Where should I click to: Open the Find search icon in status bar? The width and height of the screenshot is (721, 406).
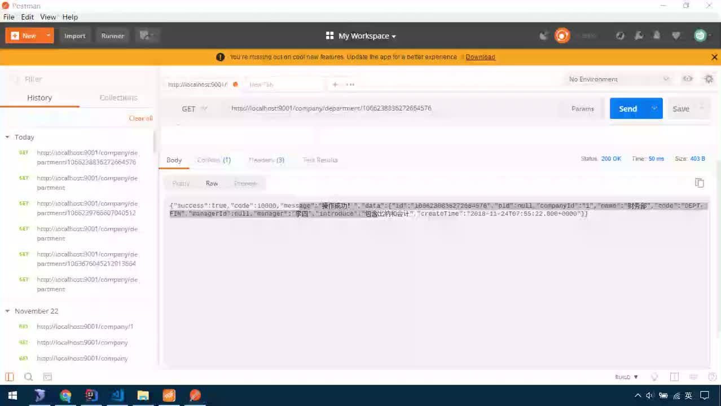[29, 377]
